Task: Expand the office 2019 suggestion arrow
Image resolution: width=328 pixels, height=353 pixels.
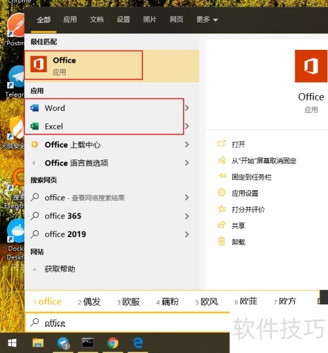Action: pos(187,235)
